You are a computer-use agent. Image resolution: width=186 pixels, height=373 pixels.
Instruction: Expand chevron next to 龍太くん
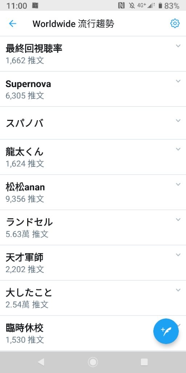(178, 149)
